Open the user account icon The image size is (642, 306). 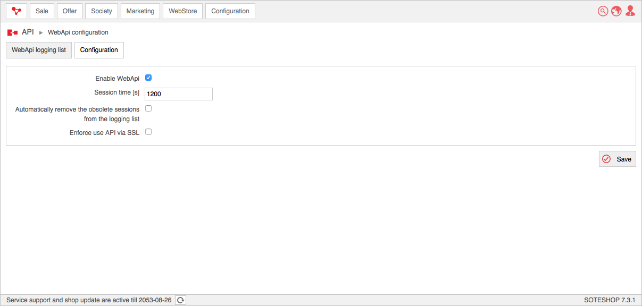(x=630, y=11)
